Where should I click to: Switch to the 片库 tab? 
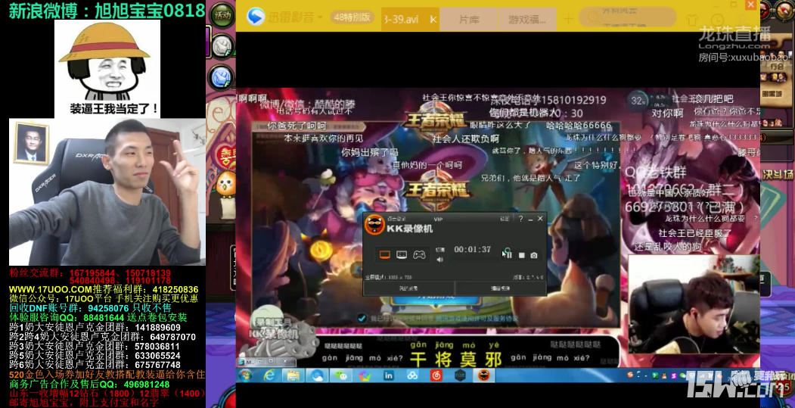pyautogui.click(x=469, y=19)
